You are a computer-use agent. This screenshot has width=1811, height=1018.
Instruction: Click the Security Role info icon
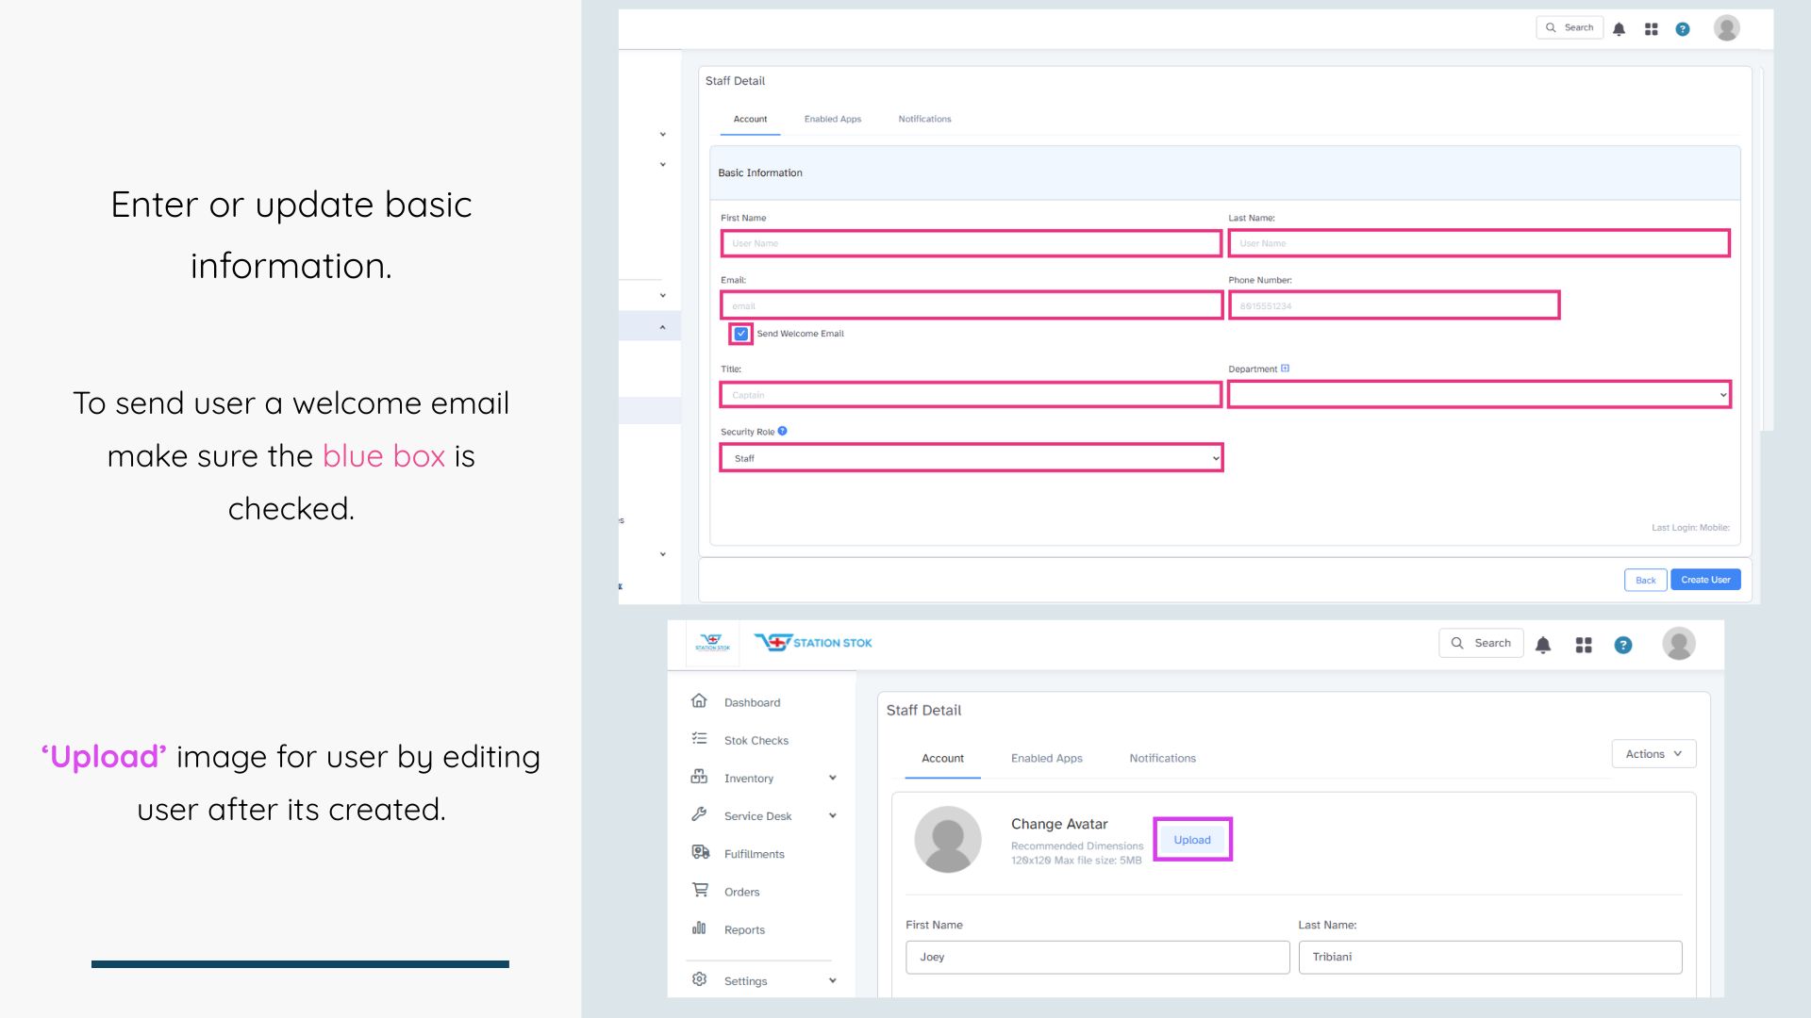pos(782,431)
